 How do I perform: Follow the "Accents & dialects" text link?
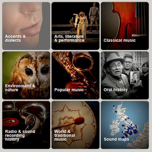pyautogui.click(x=15, y=38)
